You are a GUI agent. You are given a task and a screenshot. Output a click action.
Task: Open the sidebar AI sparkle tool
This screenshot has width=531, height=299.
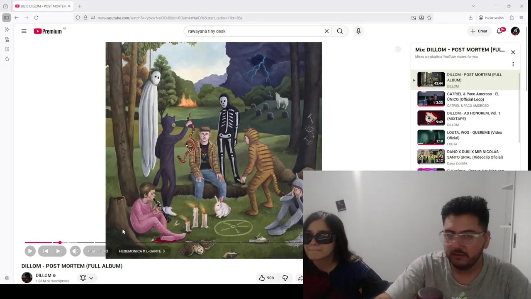click(7, 29)
